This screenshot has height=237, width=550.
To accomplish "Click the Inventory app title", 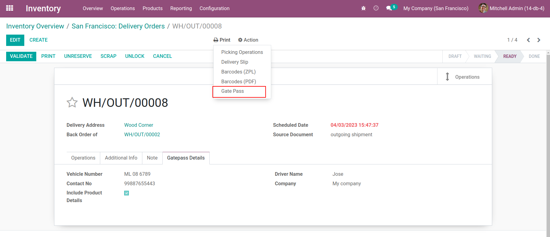I will click(43, 8).
